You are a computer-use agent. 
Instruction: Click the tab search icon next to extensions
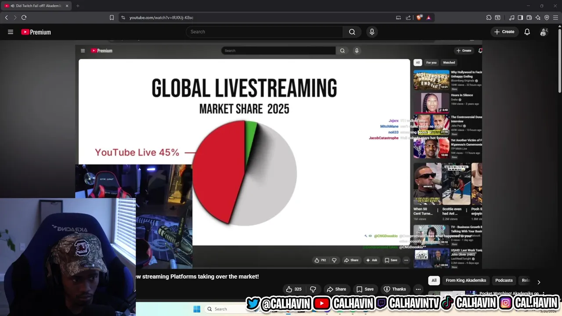point(497,18)
